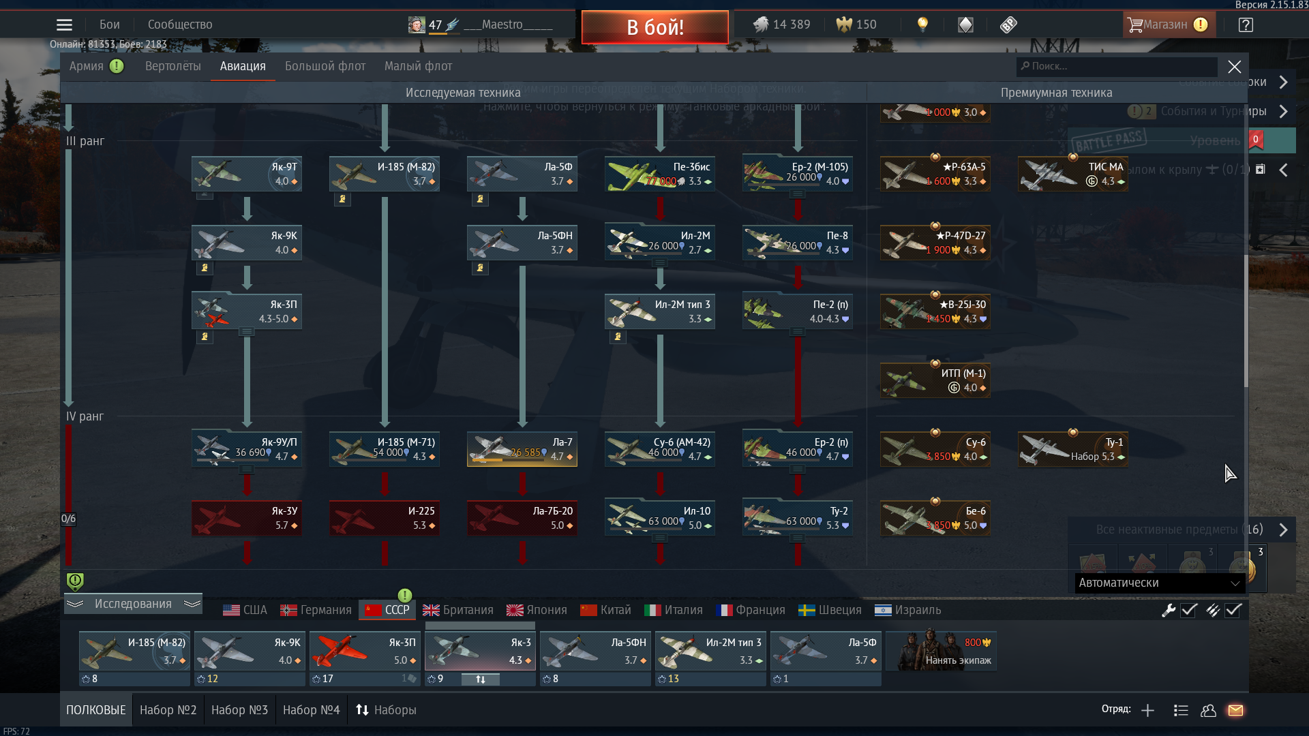The width and height of the screenshot is (1309, 736).
Task: Click the player avatar icon
Action: [x=417, y=25]
